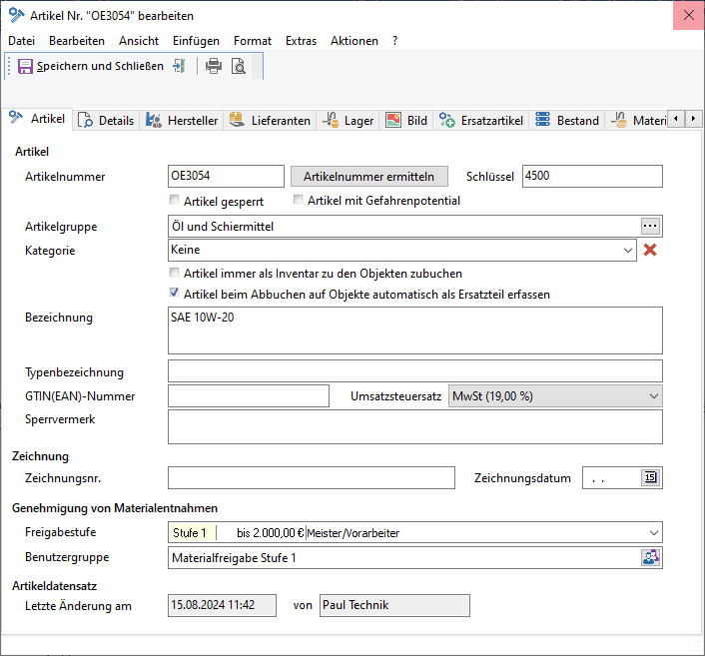The width and height of the screenshot is (705, 656).
Task: Switch to the Bild tab
Action: [406, 121]
